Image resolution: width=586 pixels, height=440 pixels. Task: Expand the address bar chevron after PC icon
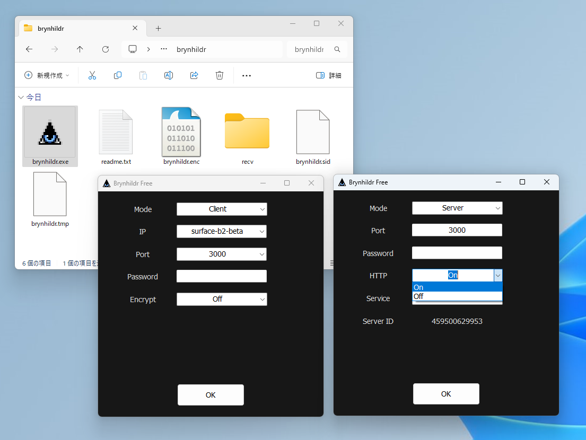coord(148,49)
